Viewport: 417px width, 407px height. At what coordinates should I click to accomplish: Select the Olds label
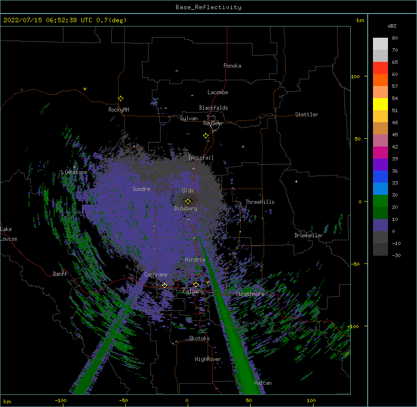[x=188, y=190]
